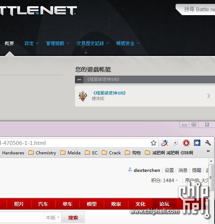215x224 pixels.
Task: Open the 消息 link
Action: coord(183,170)
